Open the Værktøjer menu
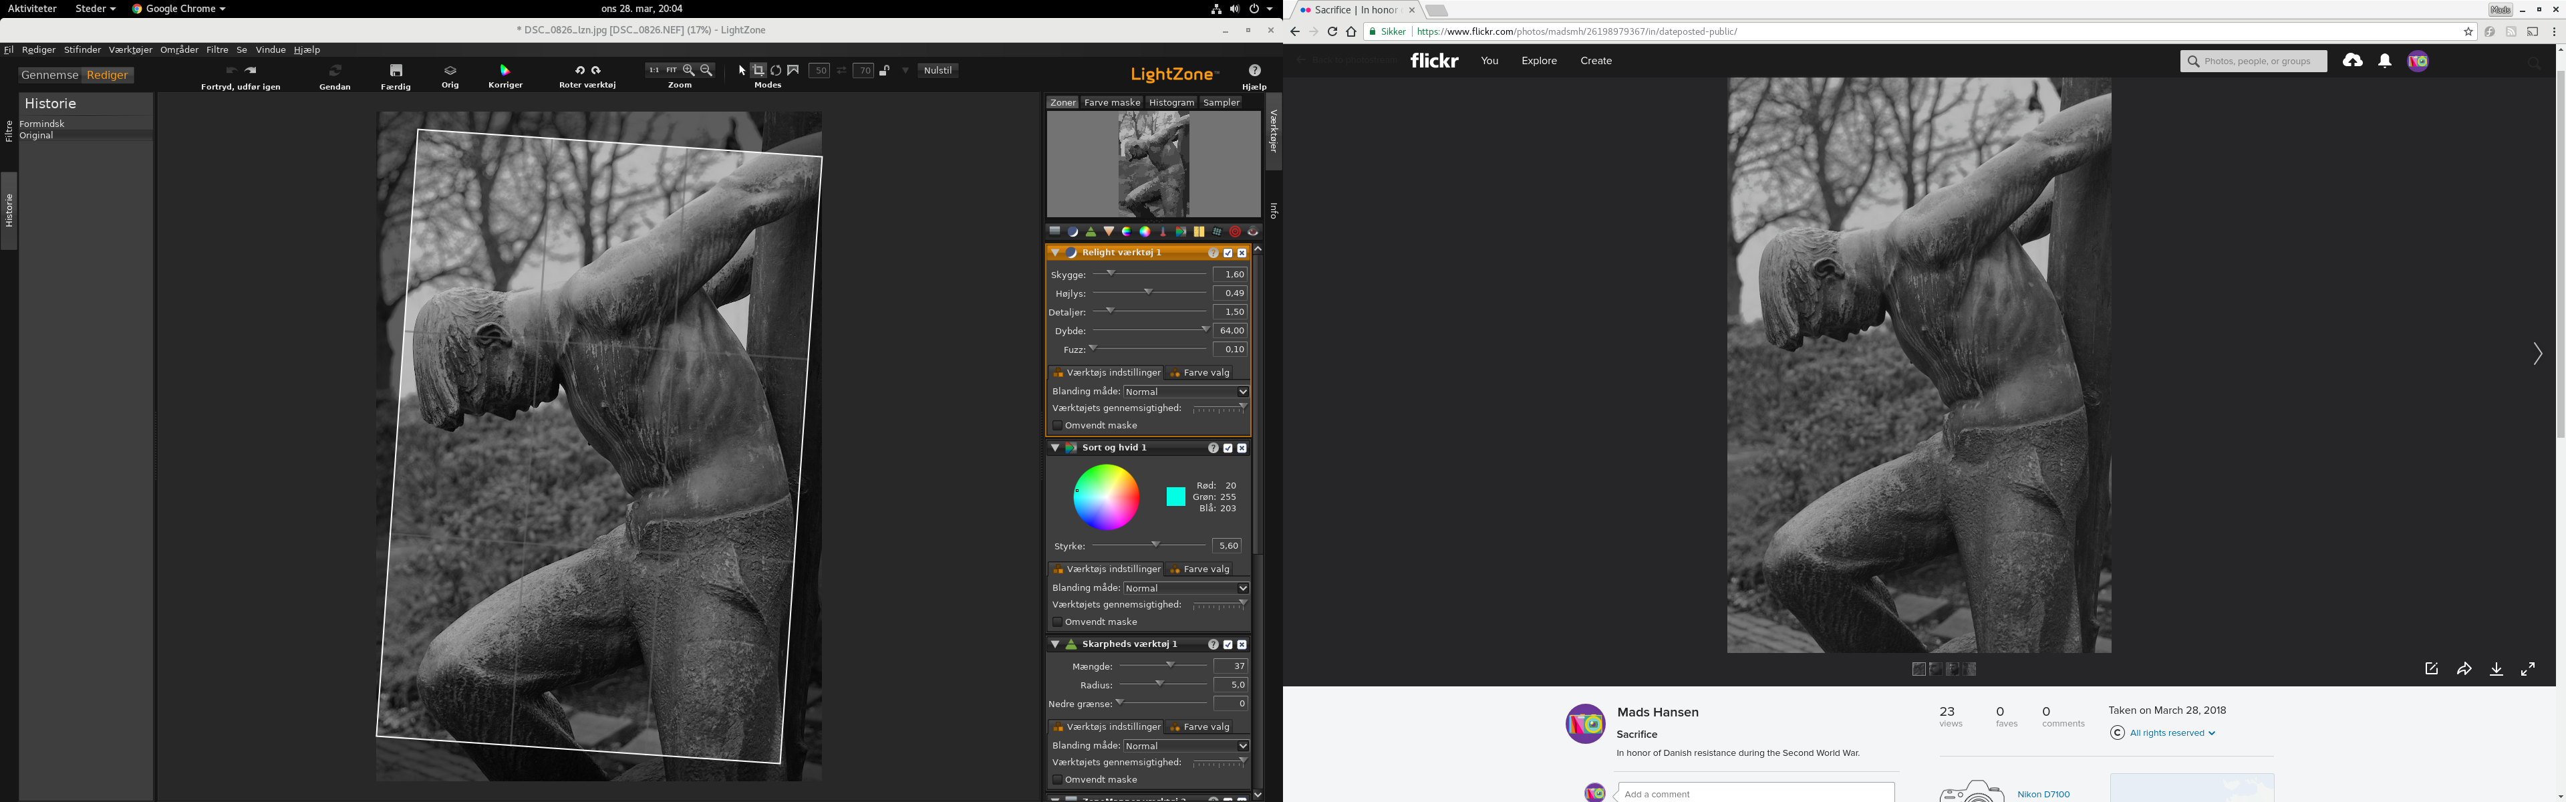 (x=130, y=50)
